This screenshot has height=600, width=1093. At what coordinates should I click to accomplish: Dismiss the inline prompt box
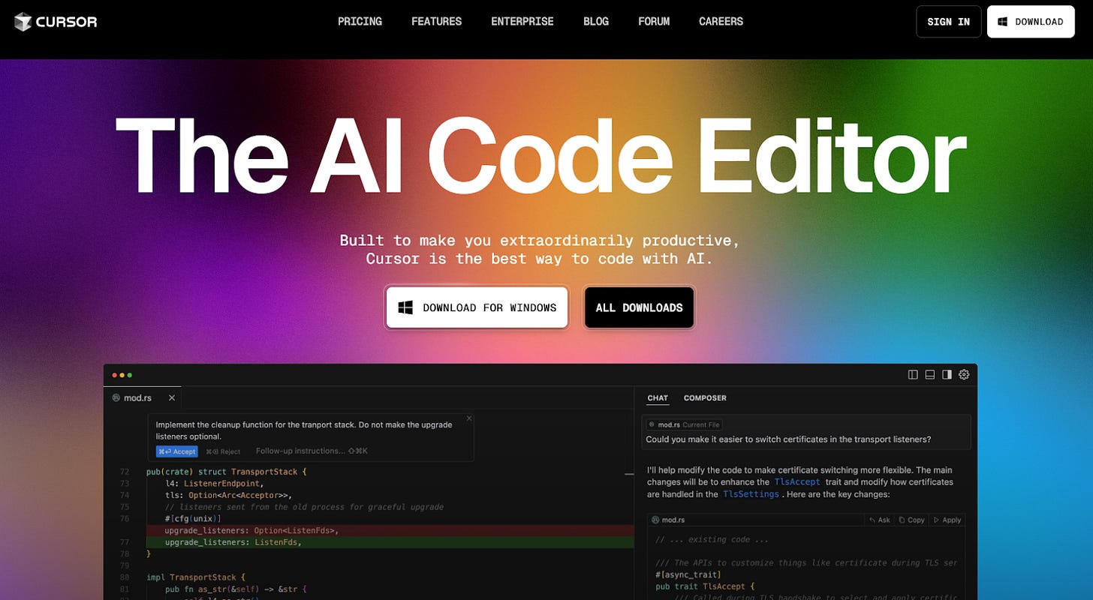469,418
